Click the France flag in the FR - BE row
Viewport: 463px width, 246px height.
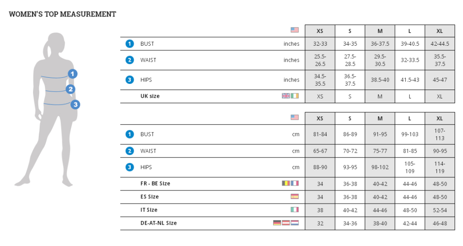(x=295, y=183)
